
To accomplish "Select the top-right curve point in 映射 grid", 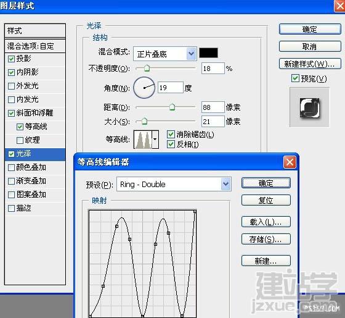I will 195,212.
